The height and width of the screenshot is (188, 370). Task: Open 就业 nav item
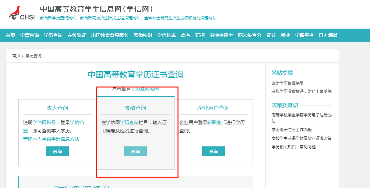pyautogui.click(x=285, y=35)
